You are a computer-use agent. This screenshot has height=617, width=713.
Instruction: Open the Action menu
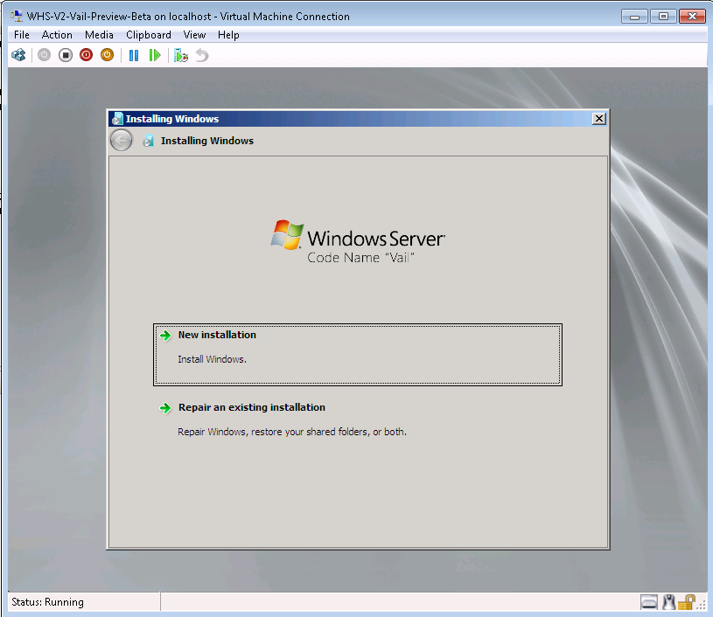(57, 35)
